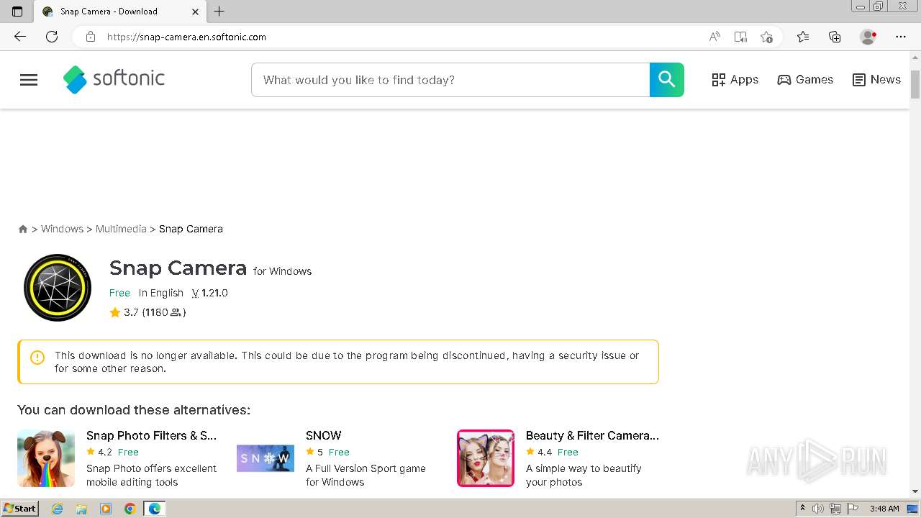Go back in the browser

click(20, 37)
